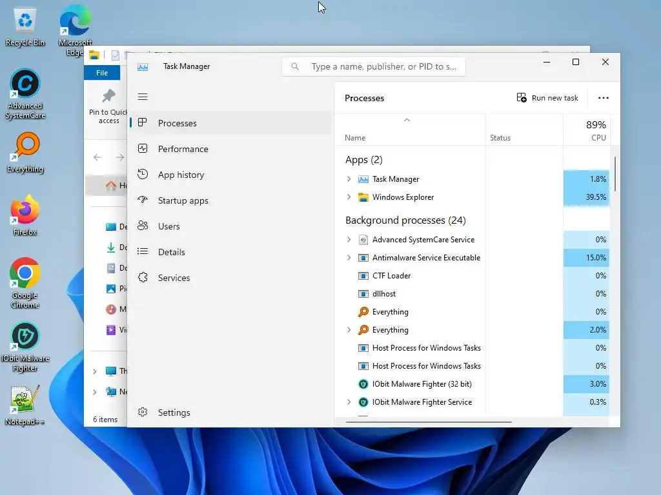661x495 pixels.
Task: Select the Downloads icon in File Explorer
Action: (x=111, y=247)
